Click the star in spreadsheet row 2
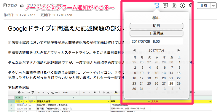217x112 pixels. pos(30,105)
